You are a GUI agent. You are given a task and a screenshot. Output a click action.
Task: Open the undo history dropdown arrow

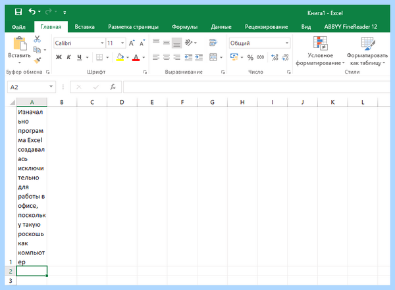click(39, 12)
